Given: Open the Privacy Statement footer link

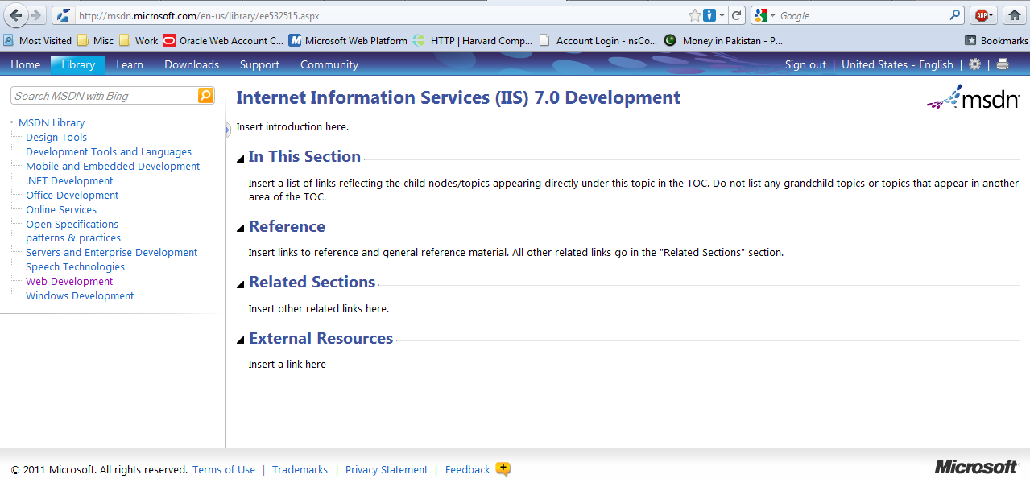Looking at the screenshot, I should 387,470.
